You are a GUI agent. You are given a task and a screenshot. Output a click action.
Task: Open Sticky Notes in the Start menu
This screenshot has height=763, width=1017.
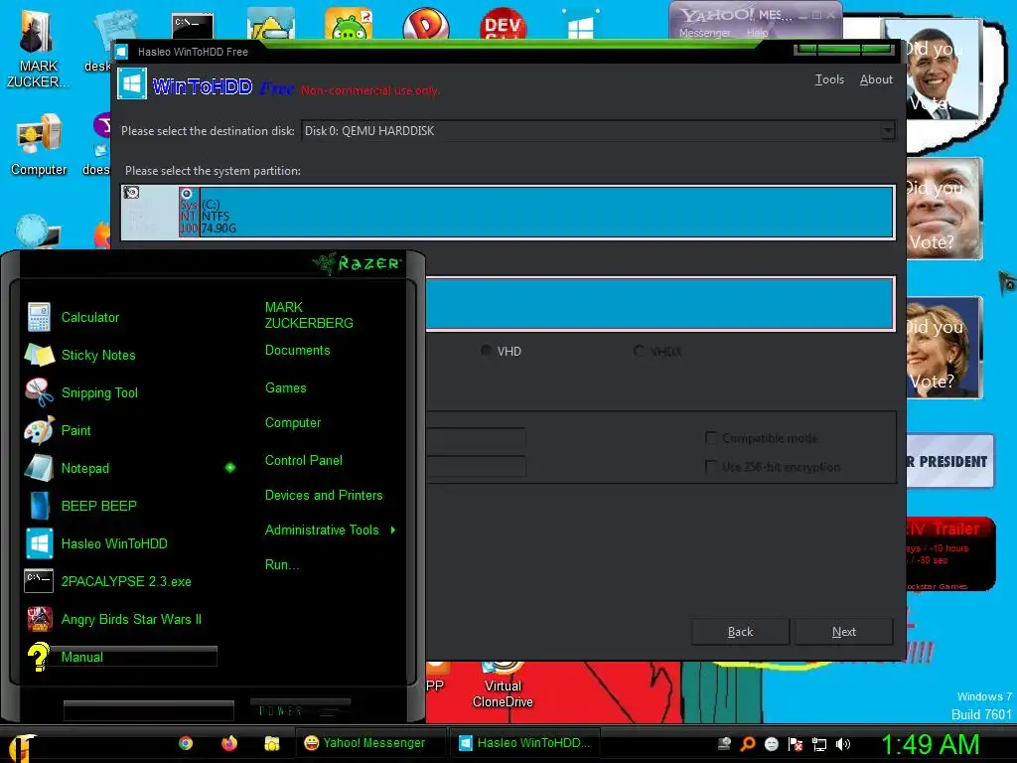click(x=98, y=355)
